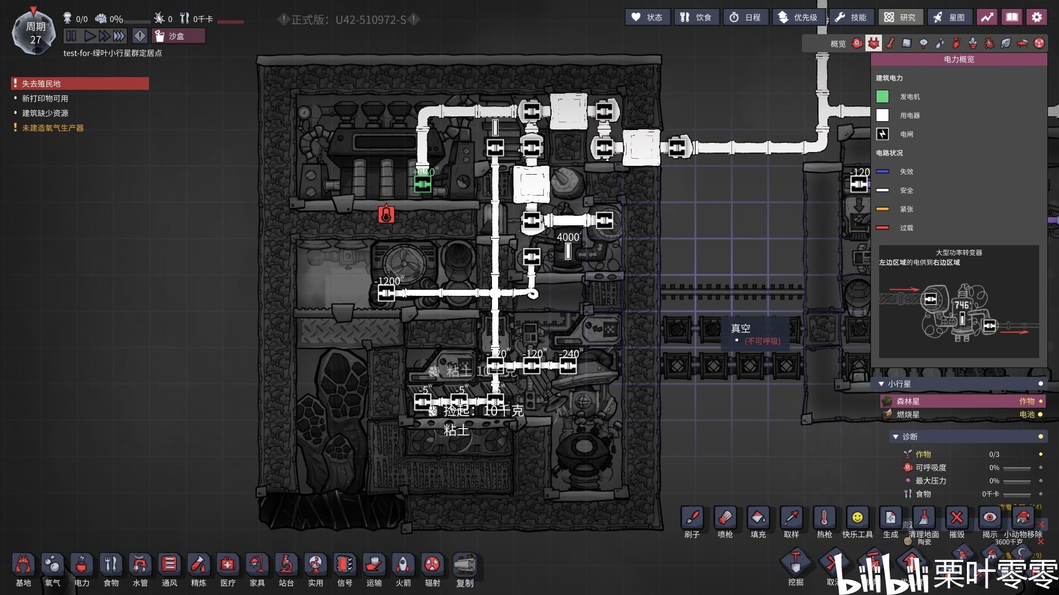
Task: Toggle the Rooms overlay bed icon
Action: point(1023,43)
